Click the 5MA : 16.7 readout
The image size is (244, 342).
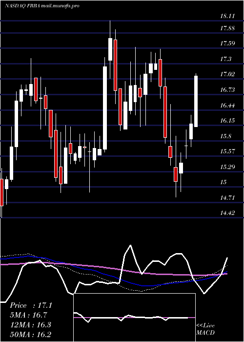point(28,315)
